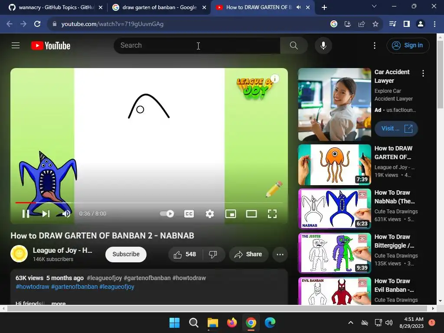Enter full screen mode
The height and width of the screenshot is (333, 444).
tap(272, 214)
